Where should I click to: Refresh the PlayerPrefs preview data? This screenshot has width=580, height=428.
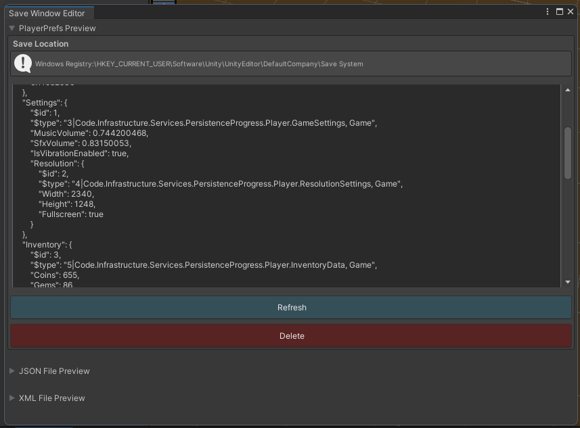tap(291, 307)
